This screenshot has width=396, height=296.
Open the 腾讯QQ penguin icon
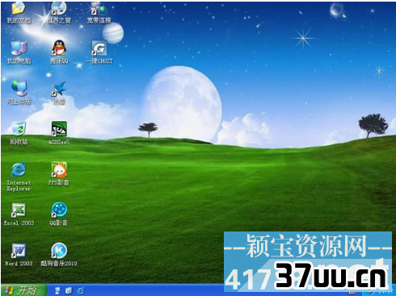point(59,48)
